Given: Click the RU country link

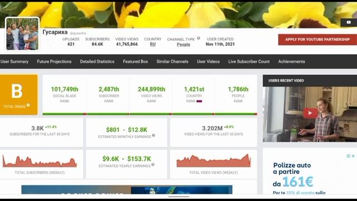Looking at the screenshot, I should (x=153, y=45).
